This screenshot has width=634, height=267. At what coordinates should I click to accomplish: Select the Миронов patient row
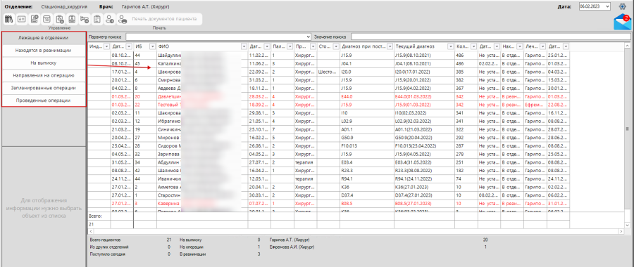point(328,138)
